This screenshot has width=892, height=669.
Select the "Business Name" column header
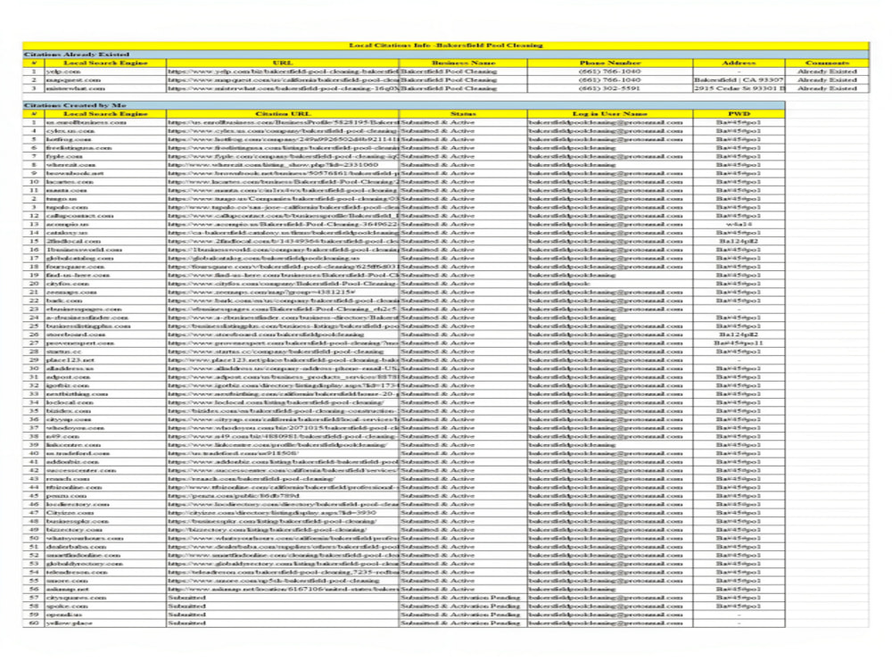tap(463, 63)
